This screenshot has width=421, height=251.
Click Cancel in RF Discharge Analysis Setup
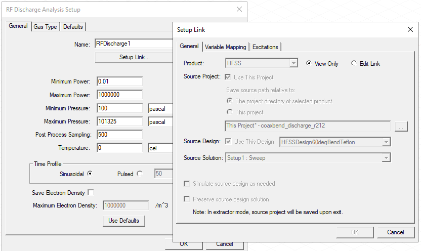click(225, 244)
